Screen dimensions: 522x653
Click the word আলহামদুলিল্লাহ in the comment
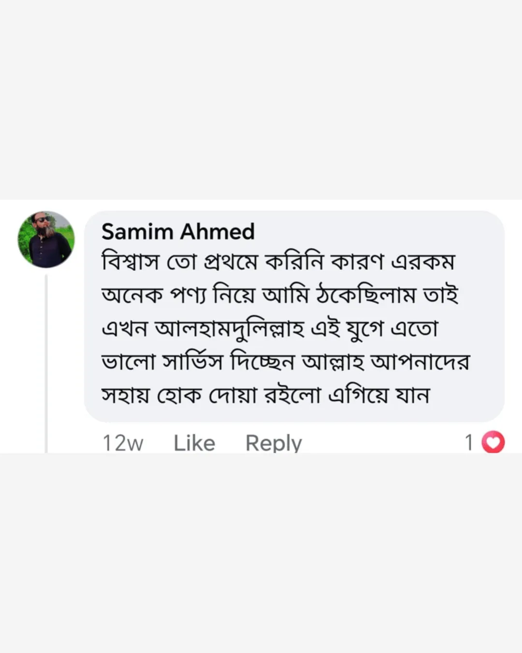pos(230,329)
